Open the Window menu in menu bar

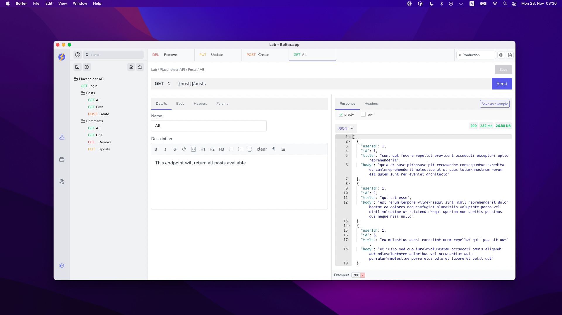click(80, 4)
